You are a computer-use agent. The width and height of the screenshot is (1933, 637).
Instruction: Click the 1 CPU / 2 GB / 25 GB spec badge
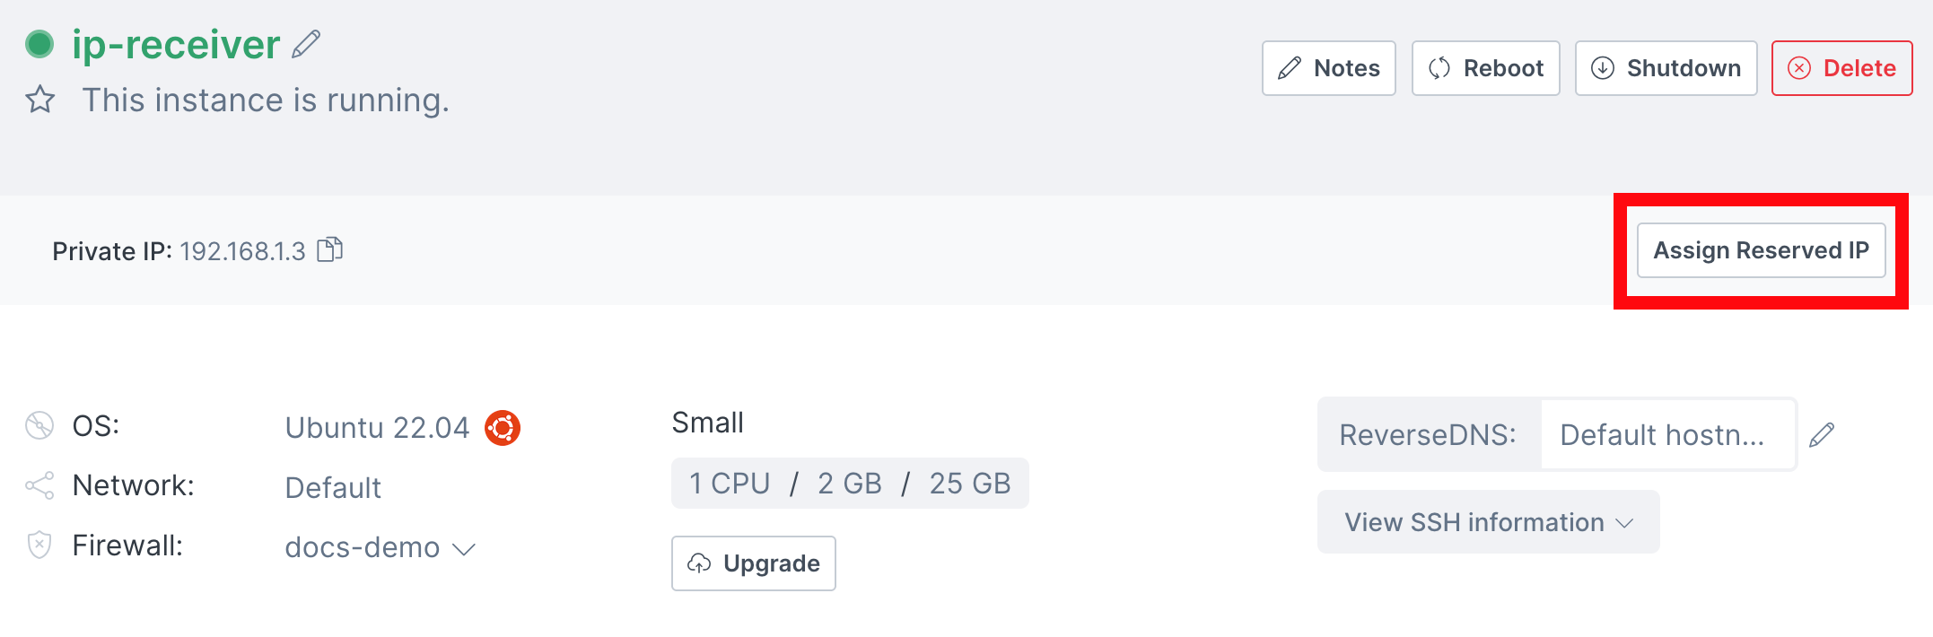point(850,484)
